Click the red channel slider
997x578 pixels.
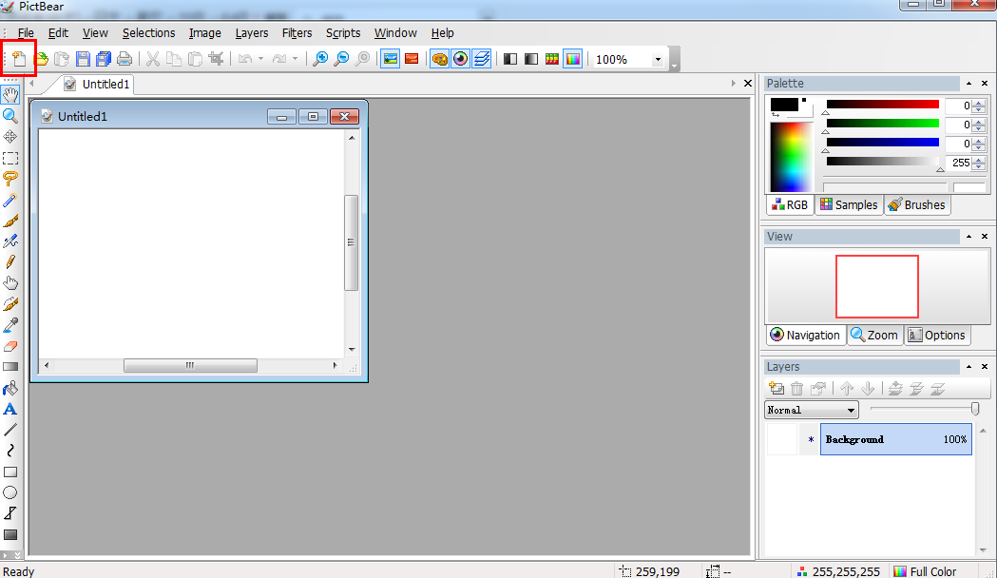883,105
